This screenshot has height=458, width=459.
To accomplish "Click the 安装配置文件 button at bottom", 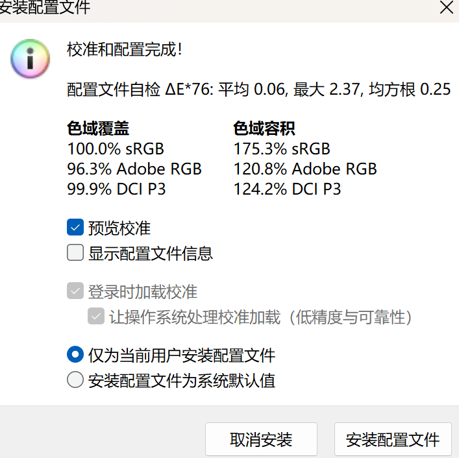I will (393, 440).
